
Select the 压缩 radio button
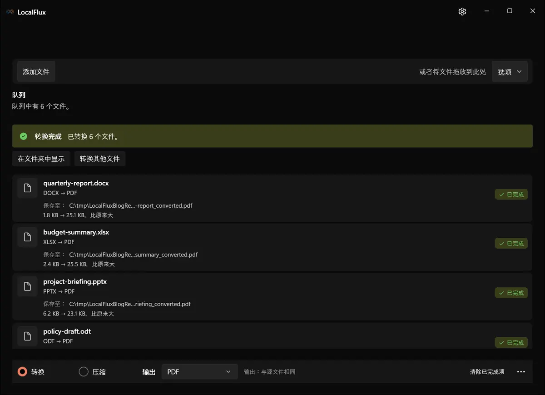pyautogui.click(x=84, y=372)
